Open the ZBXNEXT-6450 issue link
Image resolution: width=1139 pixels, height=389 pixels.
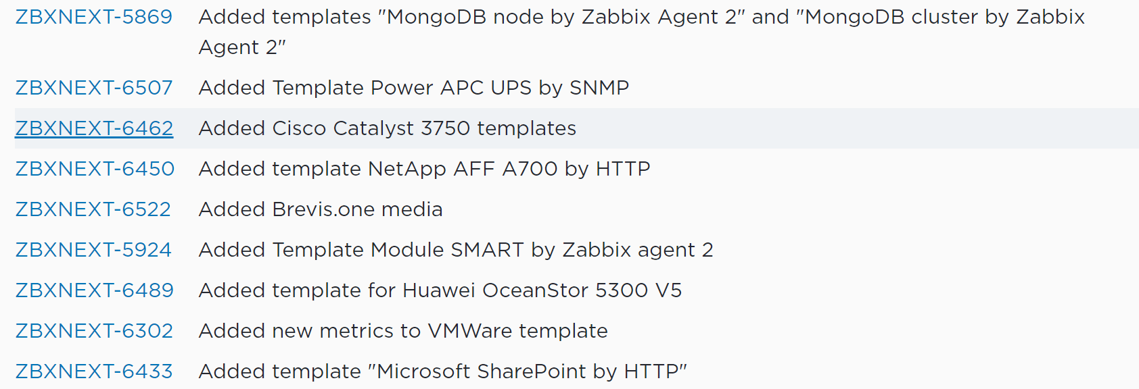pos(93,168)
